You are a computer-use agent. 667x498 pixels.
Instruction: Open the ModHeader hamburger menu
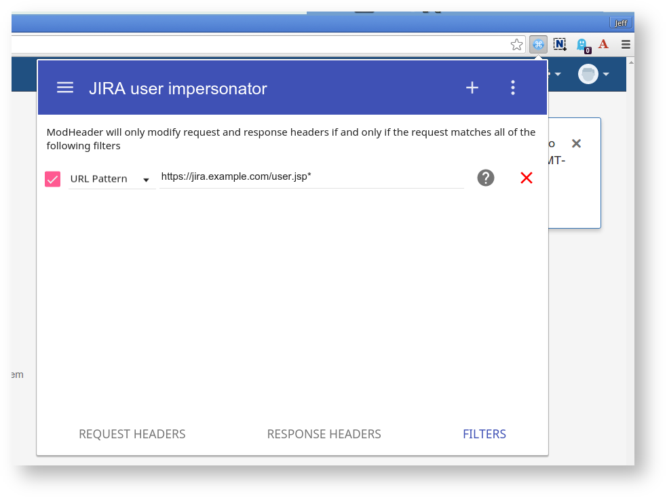pos(65,88)
